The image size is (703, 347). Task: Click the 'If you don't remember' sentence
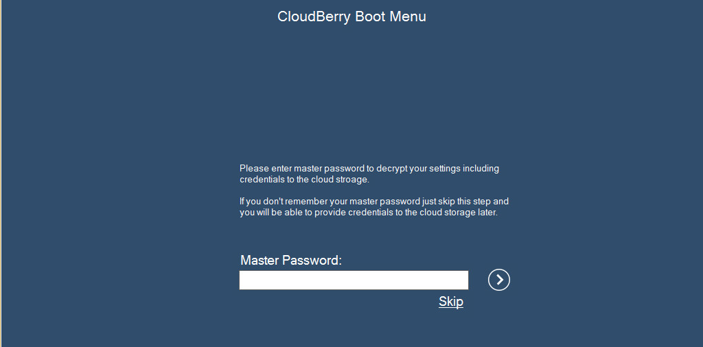374,201
